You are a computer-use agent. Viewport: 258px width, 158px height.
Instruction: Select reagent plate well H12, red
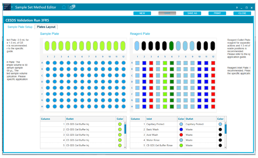point(213,107)
